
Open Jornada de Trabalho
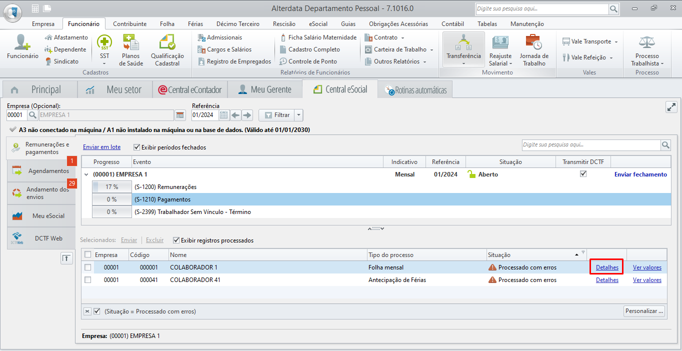point(534,50)
